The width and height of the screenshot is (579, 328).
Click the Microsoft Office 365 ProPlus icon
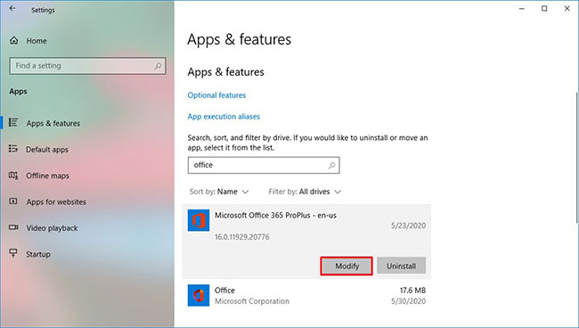click(x=199, y=220)
